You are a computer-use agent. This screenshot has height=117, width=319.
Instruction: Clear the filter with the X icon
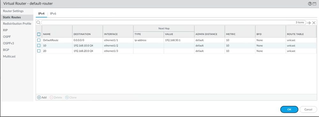click(314, 23)
